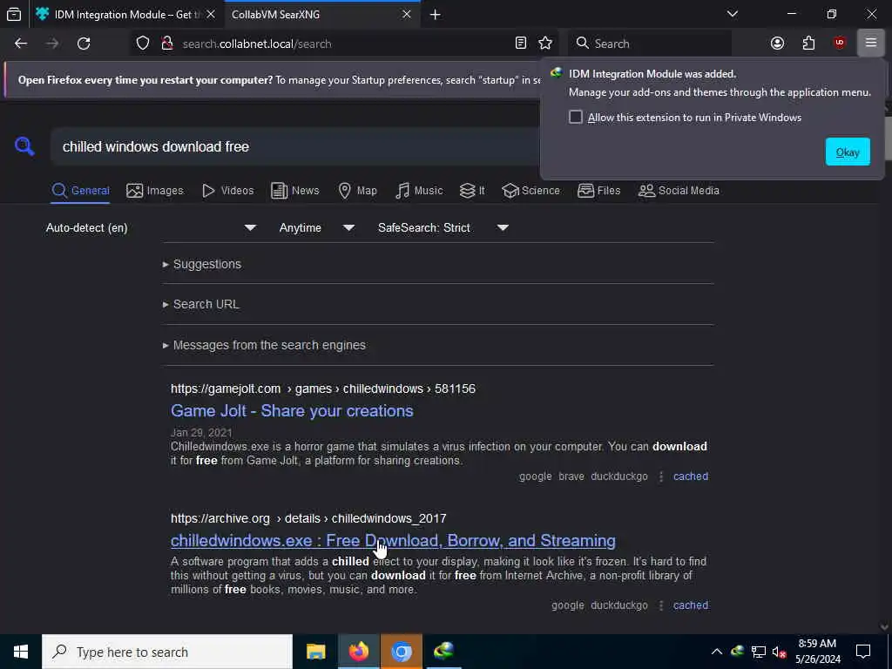Open the Windows notification center
The width and height of the screenshot is (892, 669).
(863, 652)
